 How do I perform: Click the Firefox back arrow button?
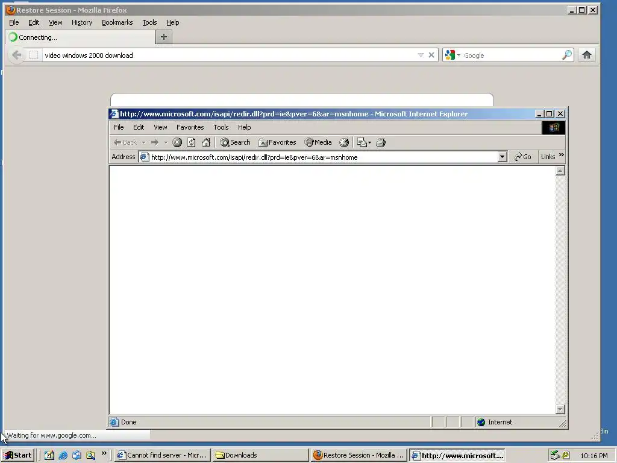click(16, 55)
